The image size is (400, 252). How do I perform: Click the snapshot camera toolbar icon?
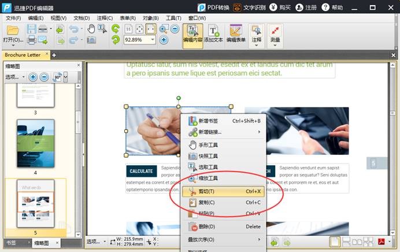[91, 40]
